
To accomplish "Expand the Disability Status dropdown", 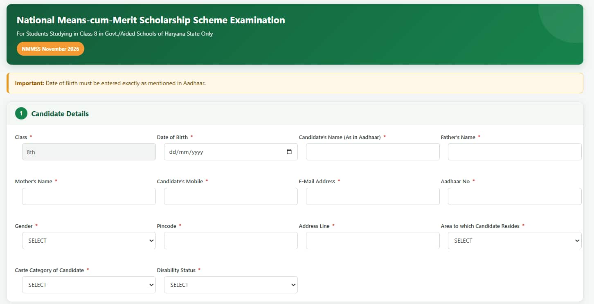I will point(231,285).
